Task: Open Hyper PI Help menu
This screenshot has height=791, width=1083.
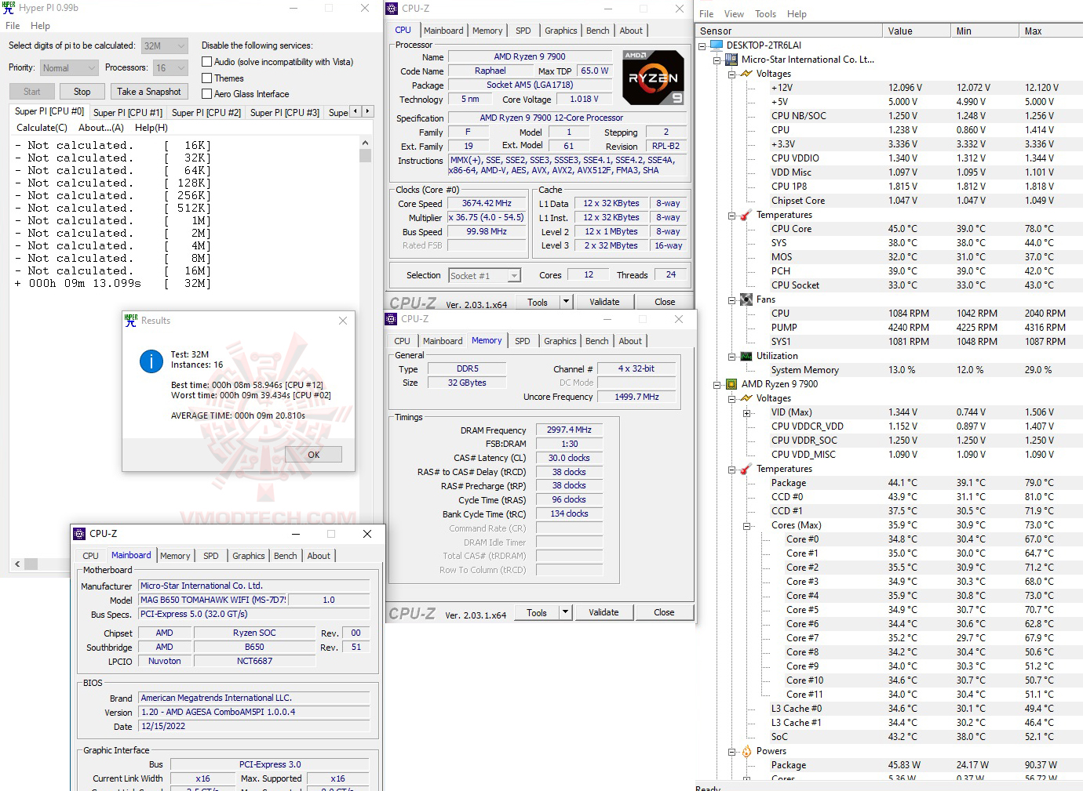Action: [40, 26]
